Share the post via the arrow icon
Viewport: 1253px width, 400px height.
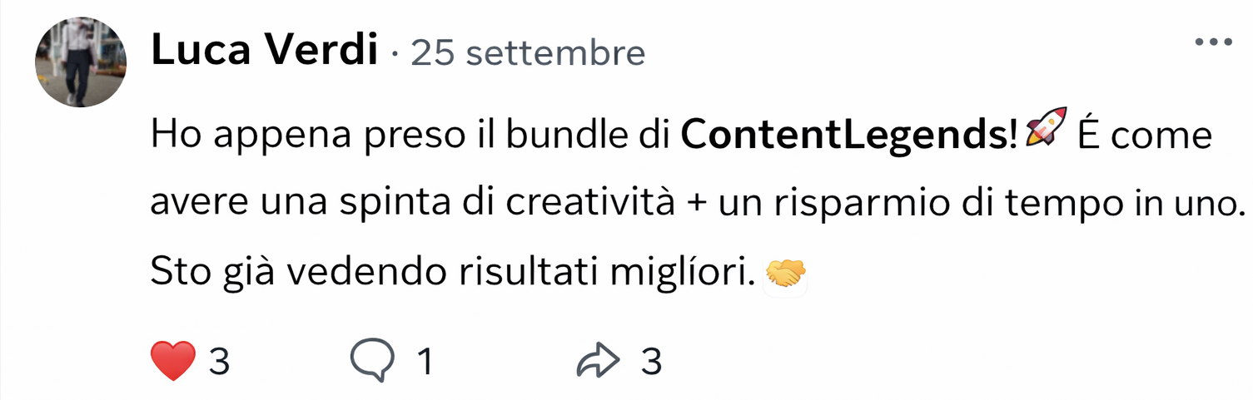click(599, 361)
